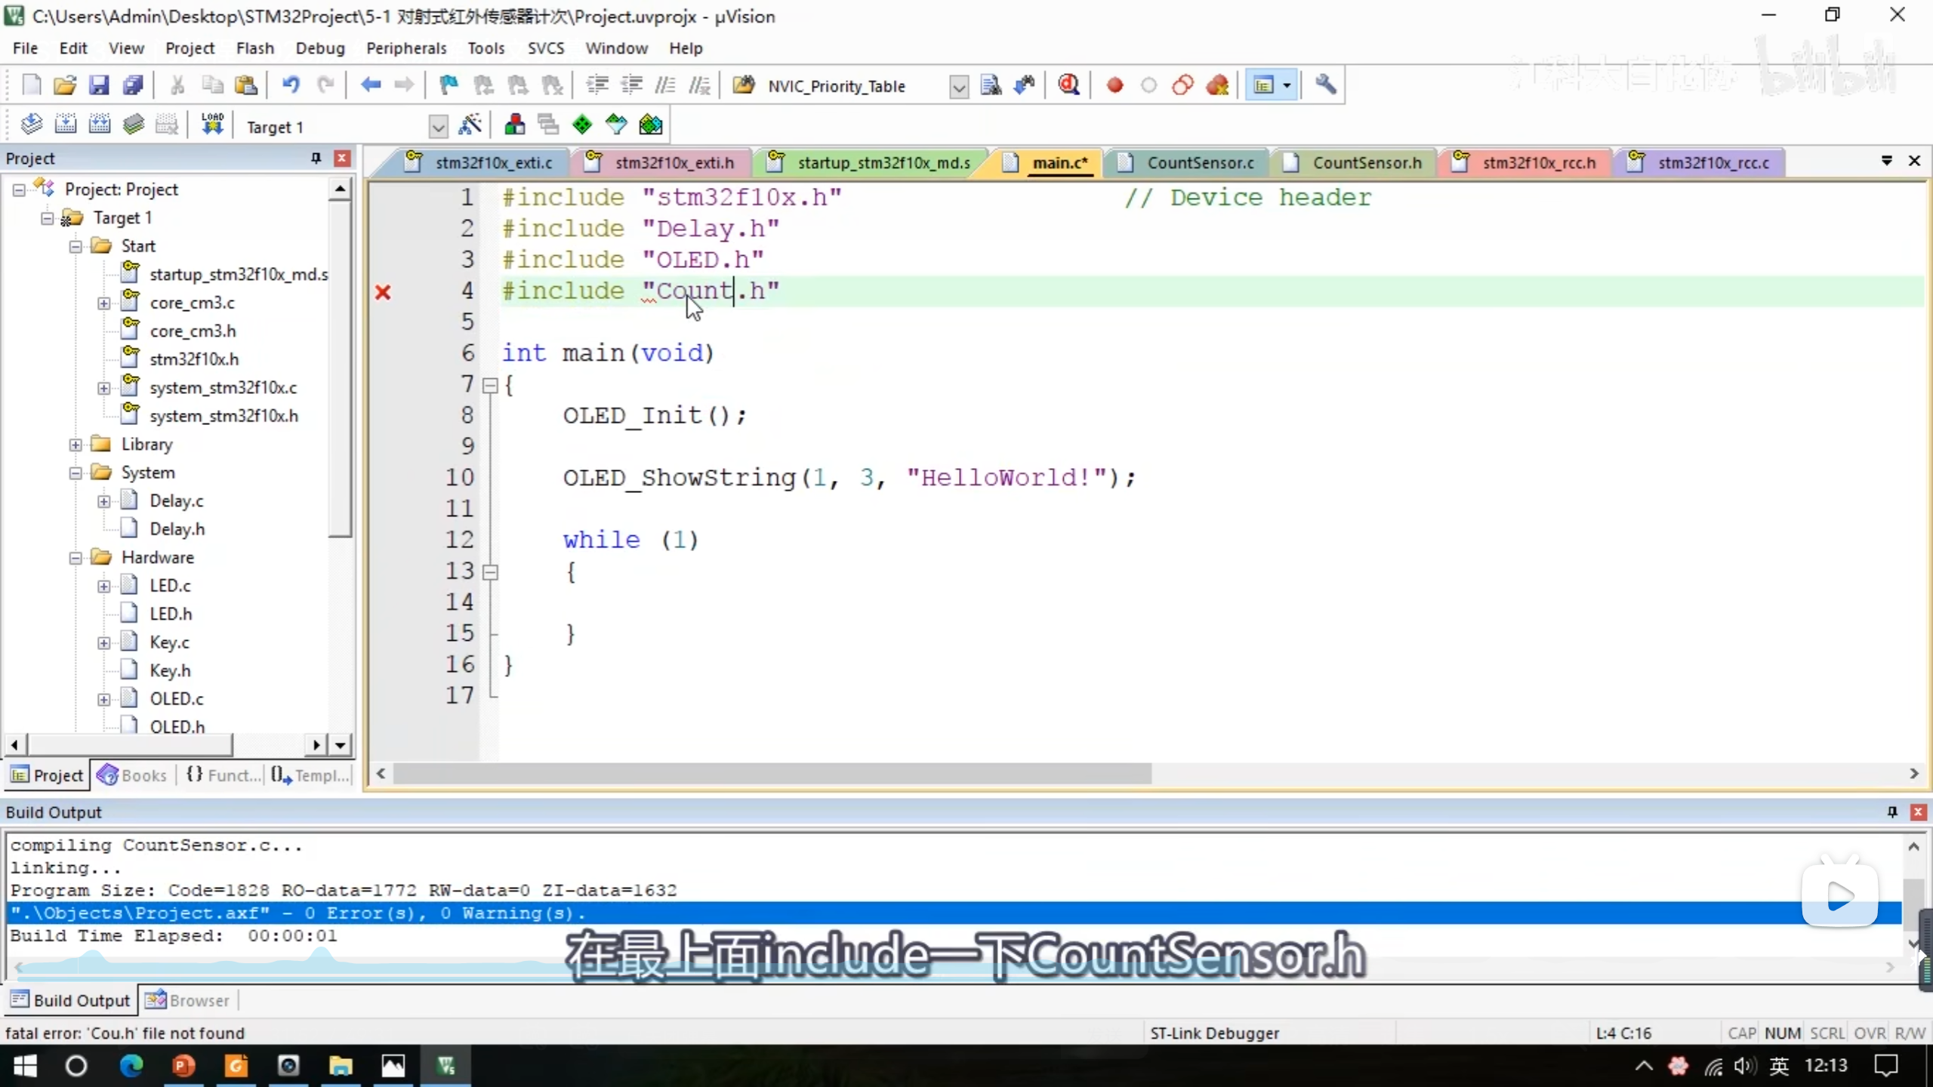
Task: Open Options for Target wand icon
Action: coord(470,125)
